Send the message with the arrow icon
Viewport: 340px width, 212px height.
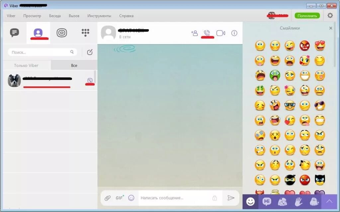click(231, 198)
